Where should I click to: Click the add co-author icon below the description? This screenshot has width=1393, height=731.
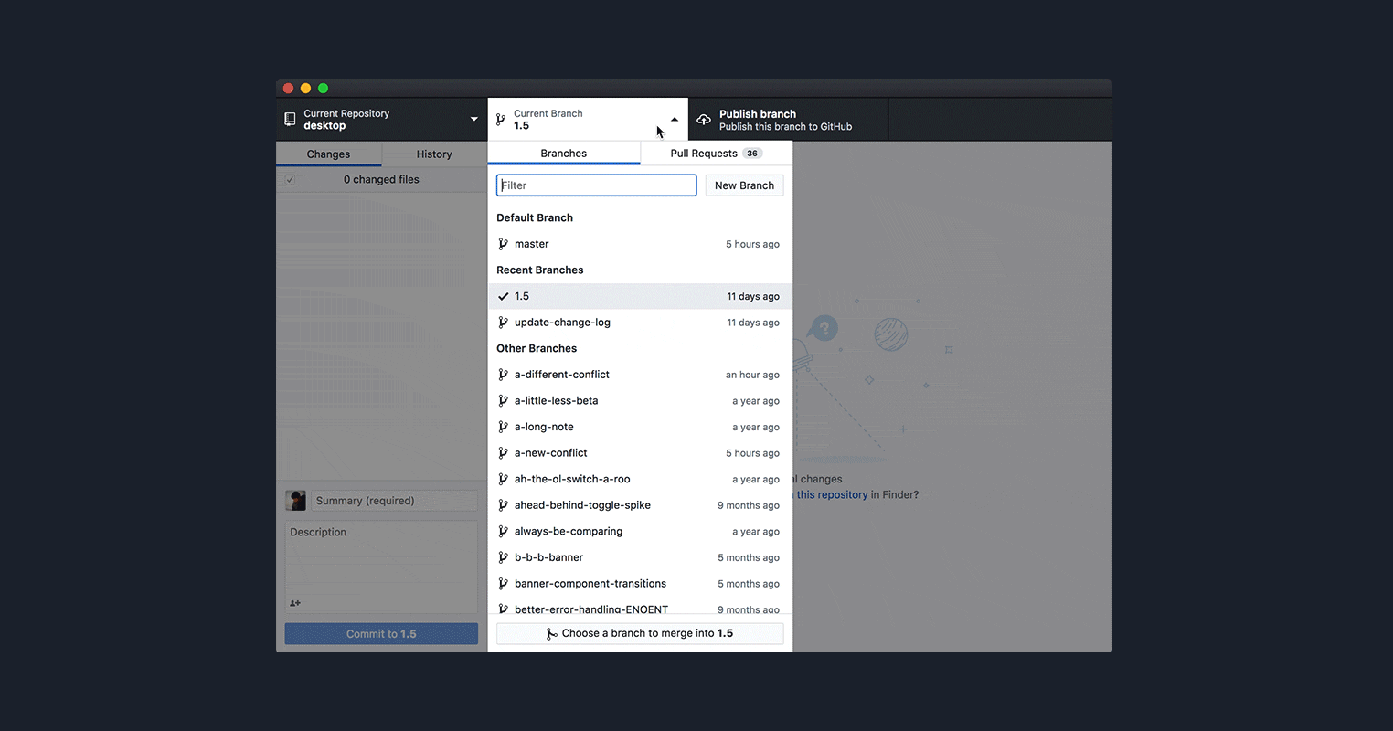(294, 603)
